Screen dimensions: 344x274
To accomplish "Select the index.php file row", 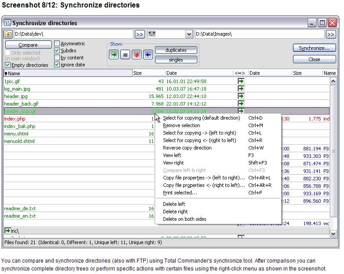I will pyautogui.click(x=79, y=119).
